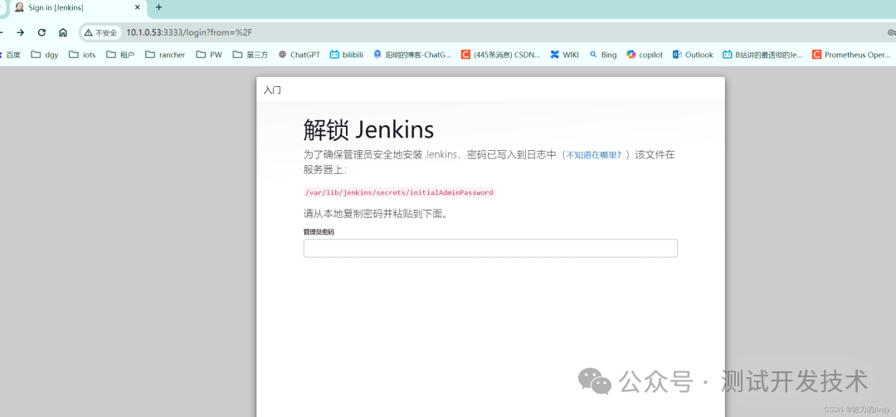Select the Sign in [Jenkins] tab

click(x=77, y=7)
